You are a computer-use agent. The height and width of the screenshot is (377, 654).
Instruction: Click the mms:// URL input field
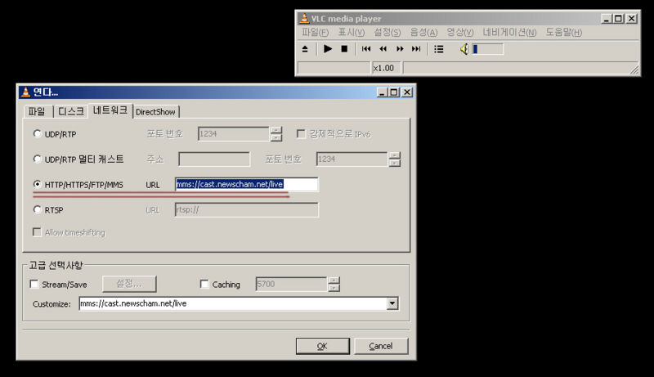pos(247,184)
